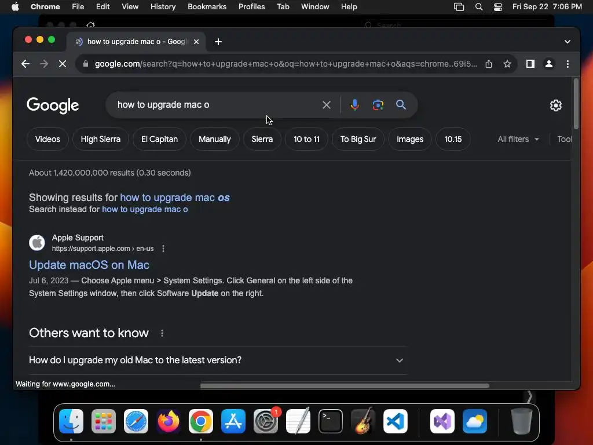The image size is (593, 445).
Task: Open the Profiles menu
Action: (x=251, y=7)
